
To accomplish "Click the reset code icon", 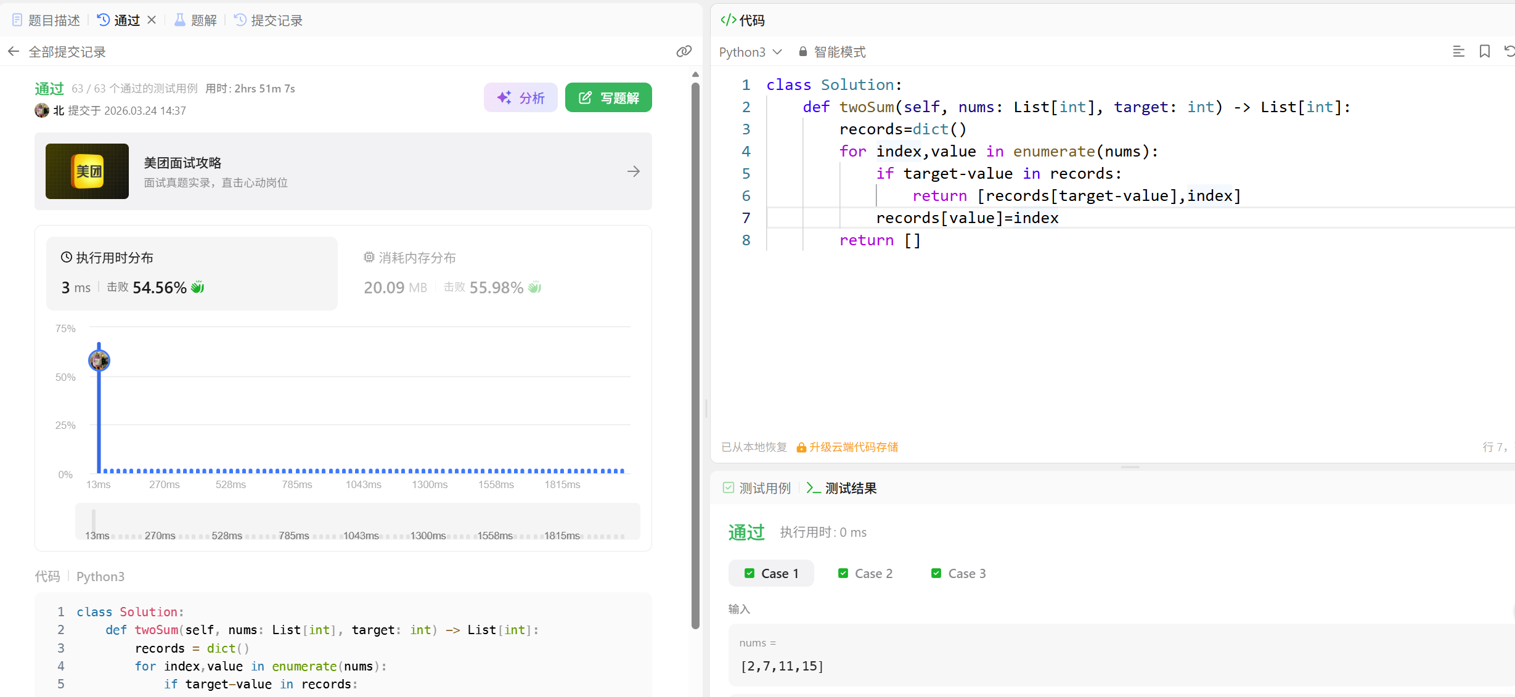I will click(x=1508, y=52).
